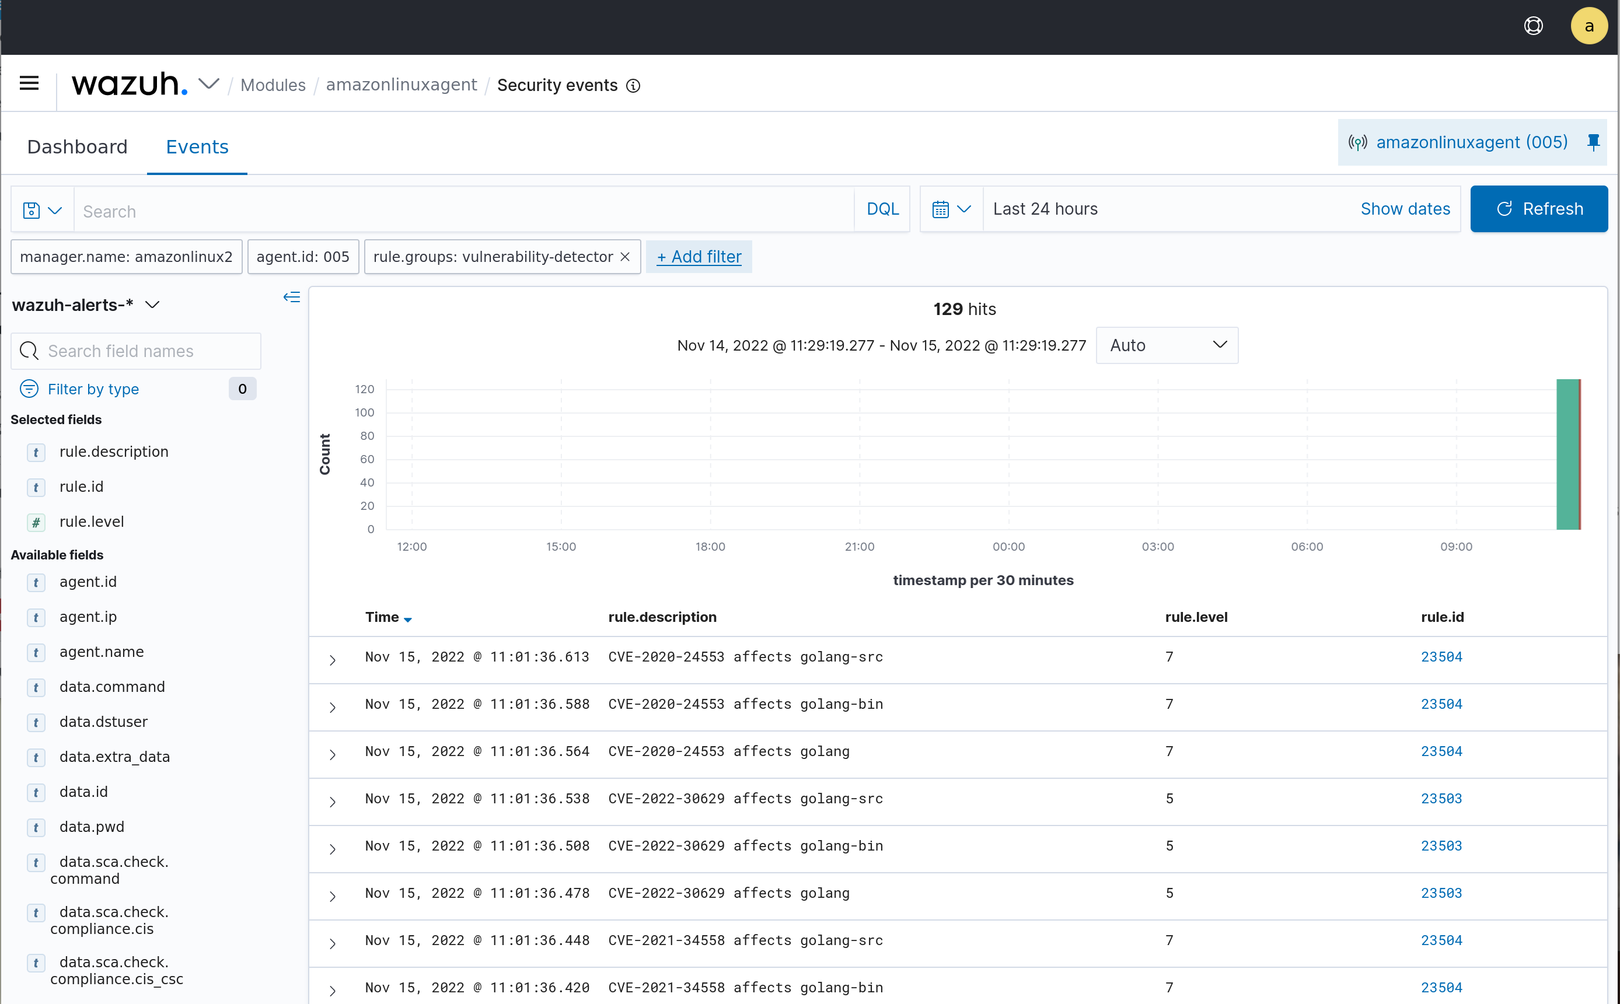Focus the Search field names input
Image resolution: width=1620 pixels, height=1004 pixels.
tap(136, 351)
